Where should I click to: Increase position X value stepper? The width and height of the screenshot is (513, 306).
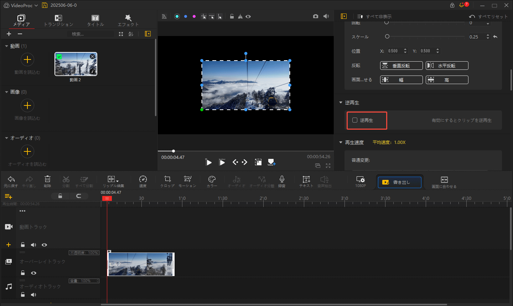(405, 50)
